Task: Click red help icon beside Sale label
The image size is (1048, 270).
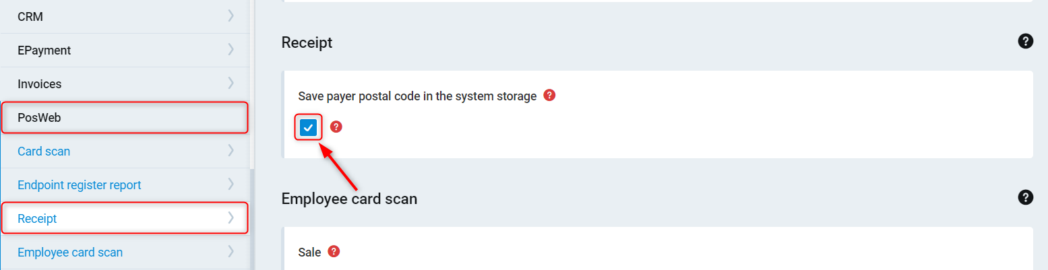Action: point(333,252)
